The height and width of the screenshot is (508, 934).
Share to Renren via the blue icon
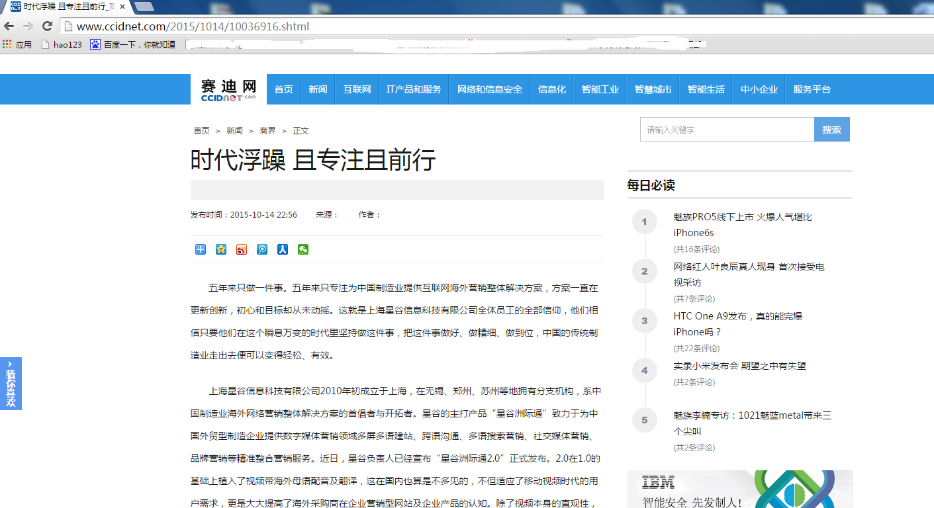pyautogui.click(x=283, y=249)
